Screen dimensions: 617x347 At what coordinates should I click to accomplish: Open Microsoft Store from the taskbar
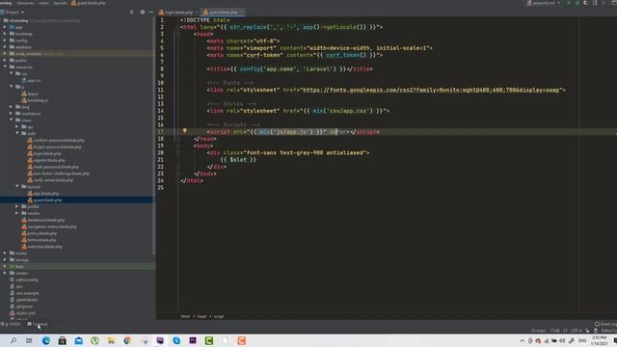click(x=62, y=340)
